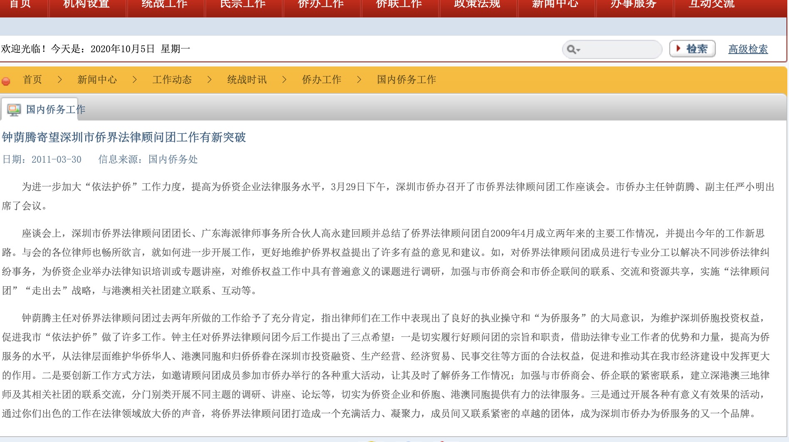Open the 侨办工作 top menu item
The width and height of the screenshot is (789, 442).
pyautogui.click(x=321, y=4)
